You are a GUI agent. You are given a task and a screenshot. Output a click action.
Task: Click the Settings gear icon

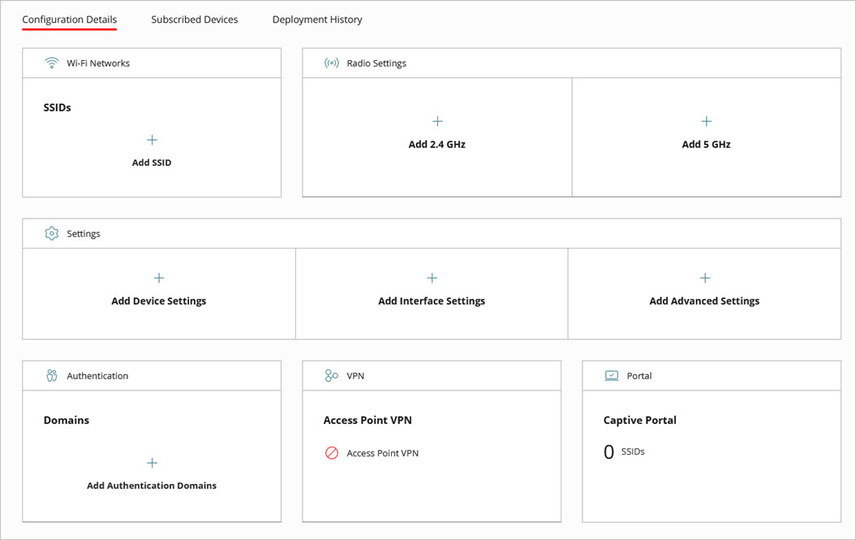coord(50,233)
